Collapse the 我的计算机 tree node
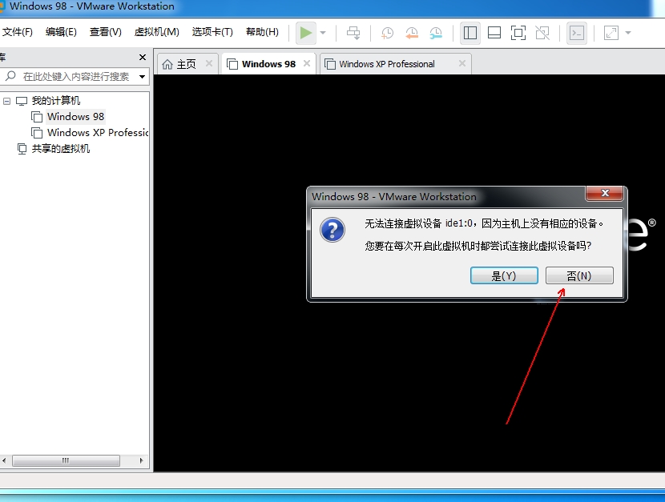Image resolution: width=665 pixels, height=502 pixels. pos(7,101)
